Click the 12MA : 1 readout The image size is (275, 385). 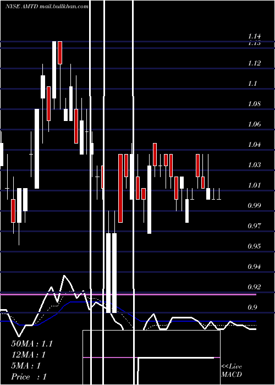(x=29, y=355)
